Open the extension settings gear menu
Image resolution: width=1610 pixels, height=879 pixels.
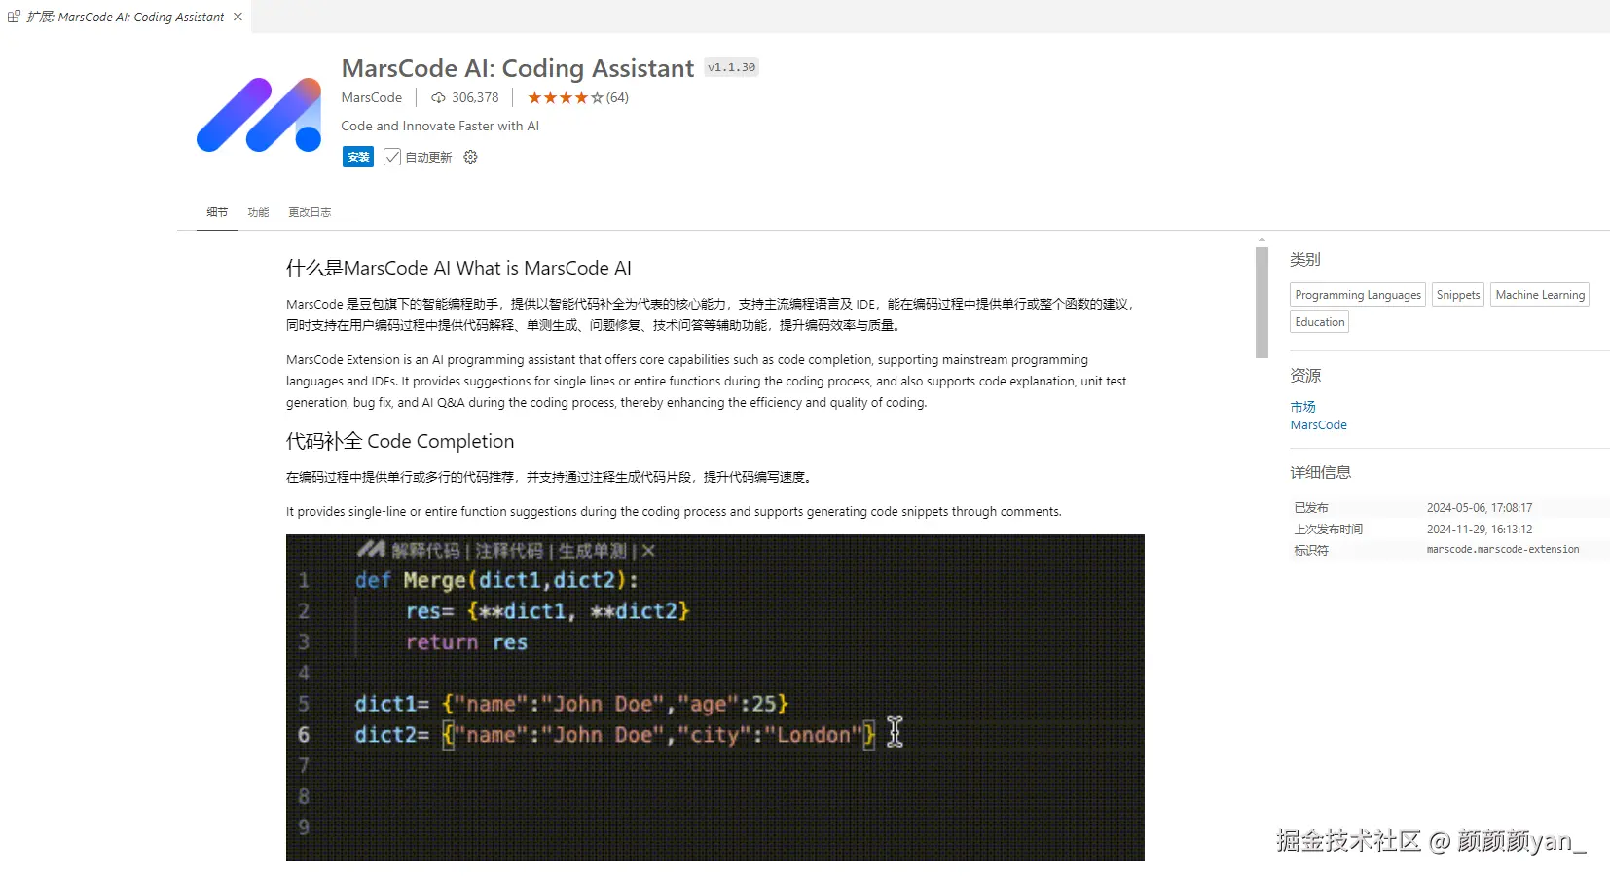(470, 157)
